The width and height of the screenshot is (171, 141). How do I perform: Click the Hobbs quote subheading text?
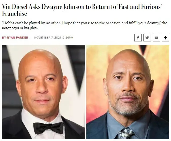(85, 25)
